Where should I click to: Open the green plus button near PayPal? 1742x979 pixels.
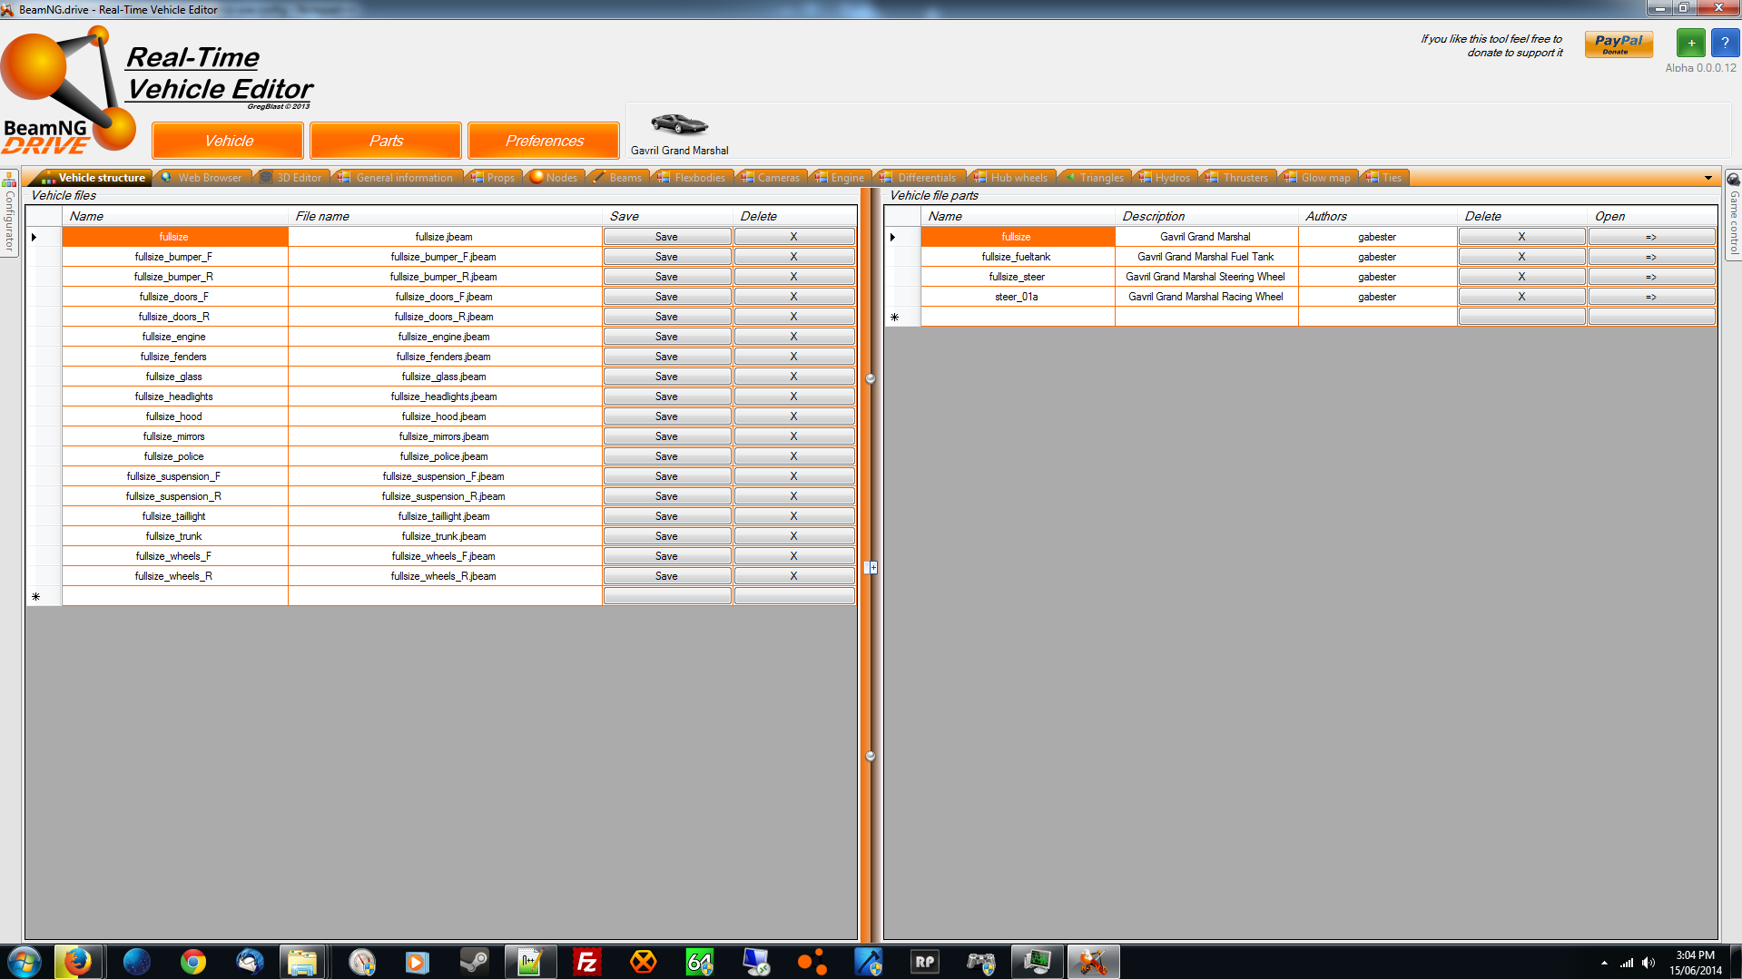(x=1690, y=43)
